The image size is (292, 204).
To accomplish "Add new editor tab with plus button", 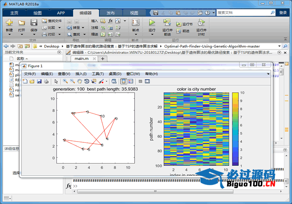I will click(103, 59).
